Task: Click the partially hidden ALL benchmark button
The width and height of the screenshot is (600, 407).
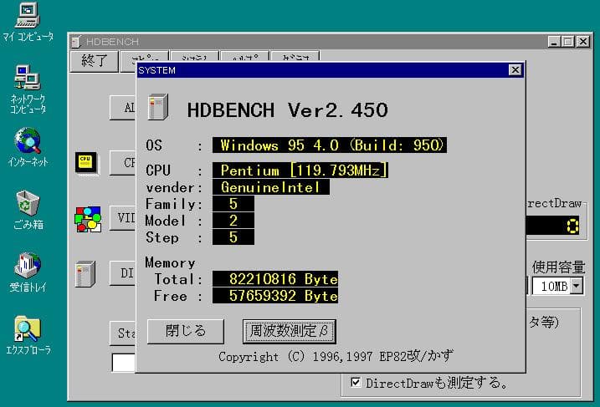Action: coord(123,108)
